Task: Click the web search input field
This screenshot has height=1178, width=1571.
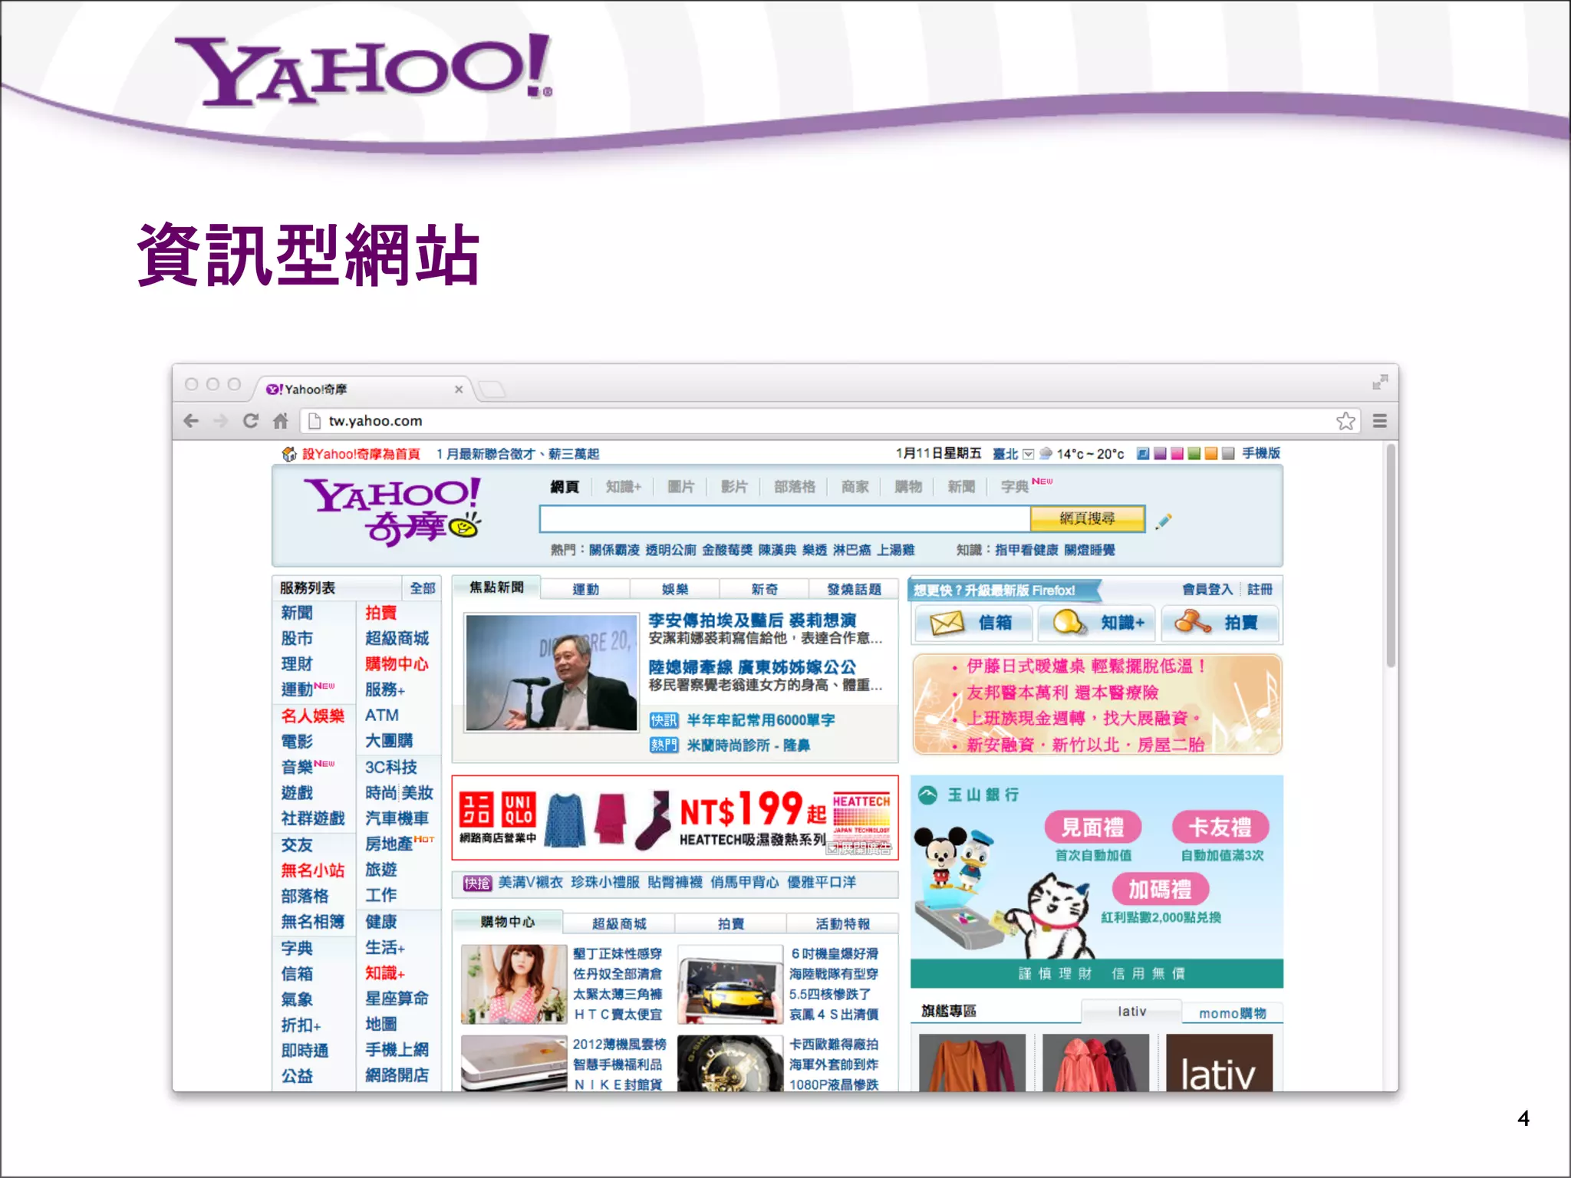Action: 785,518
